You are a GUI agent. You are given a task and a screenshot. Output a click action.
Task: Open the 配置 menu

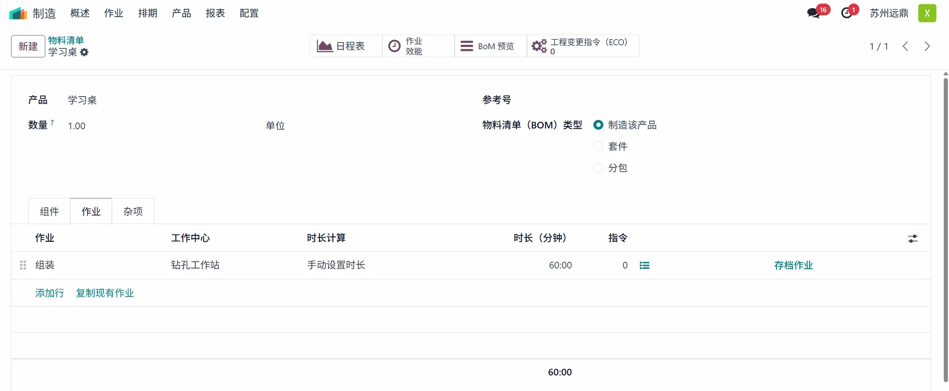[x=249, y=13]
